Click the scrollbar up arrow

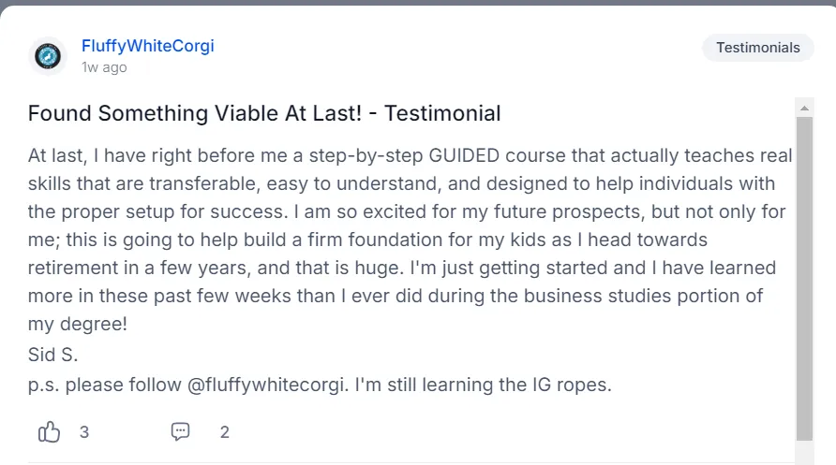click(x=804, y=106)
